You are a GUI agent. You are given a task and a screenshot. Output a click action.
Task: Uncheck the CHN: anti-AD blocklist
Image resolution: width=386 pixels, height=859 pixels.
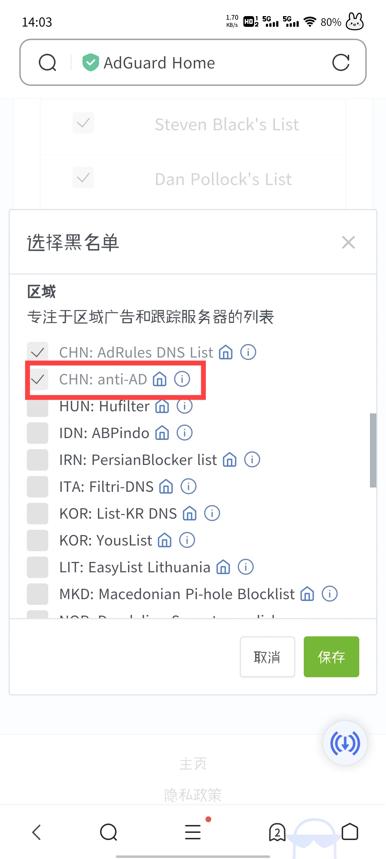pyautogui.click(x=37, y=379)
